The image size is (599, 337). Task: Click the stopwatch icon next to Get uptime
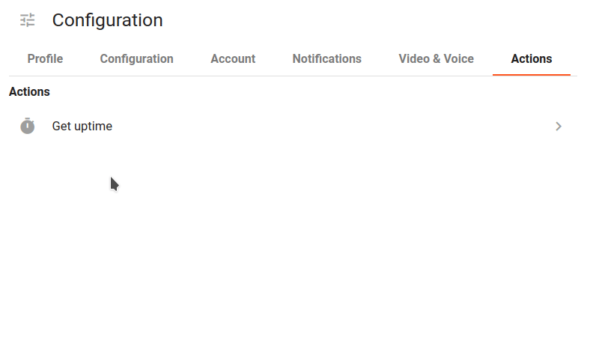(28, 126)
